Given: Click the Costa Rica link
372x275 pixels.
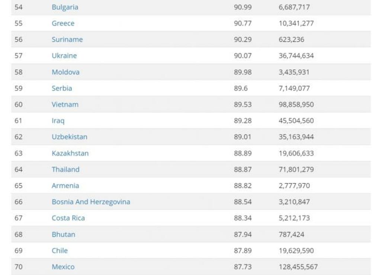Looking at the screenshot, I should pyautogui.click(x=68, y=218).
